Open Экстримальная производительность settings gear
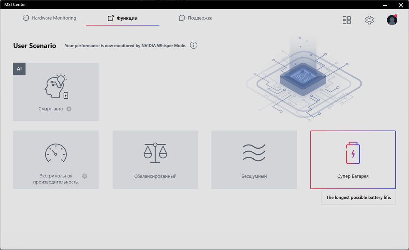 coord(85,176)
